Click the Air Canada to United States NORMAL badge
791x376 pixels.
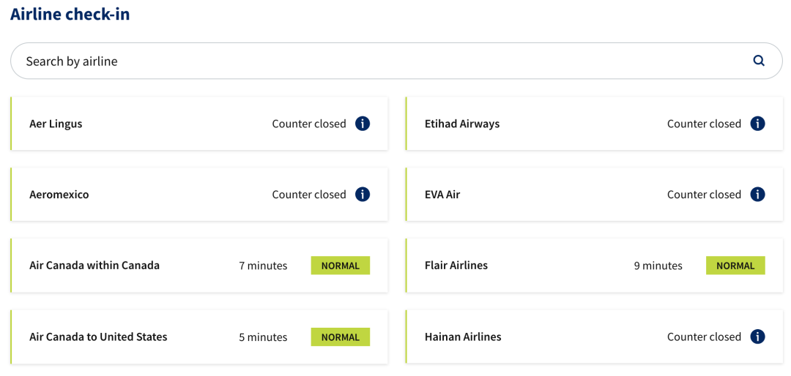click(x=341, y=336)
